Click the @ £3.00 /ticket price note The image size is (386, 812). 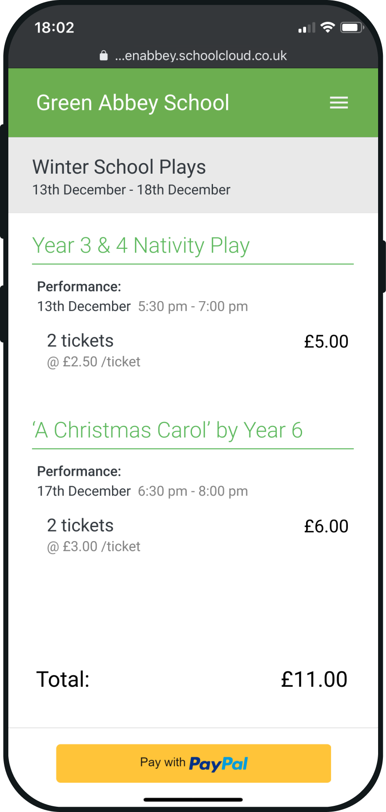94,546
